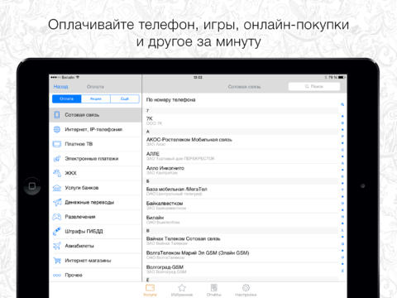
Task: Switch to the Акции segment
Action: pyautogui.click(x=96, y=99)
